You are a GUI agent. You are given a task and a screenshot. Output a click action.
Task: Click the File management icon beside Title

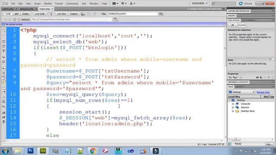[x=161, y=14]
